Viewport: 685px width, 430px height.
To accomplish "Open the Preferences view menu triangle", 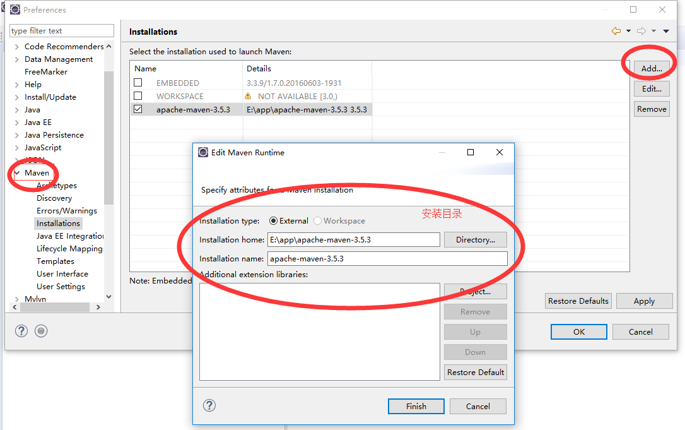I will coord(666,31).
